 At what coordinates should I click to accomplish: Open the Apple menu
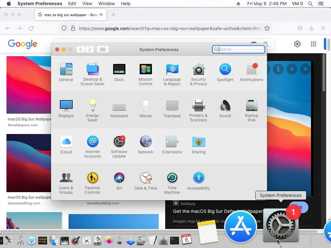[9, 4]
